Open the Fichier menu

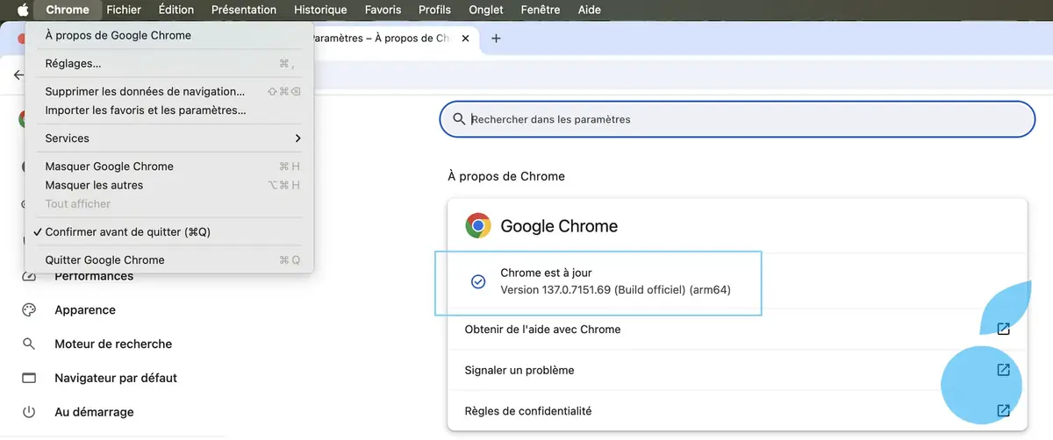tap(124, 10)
